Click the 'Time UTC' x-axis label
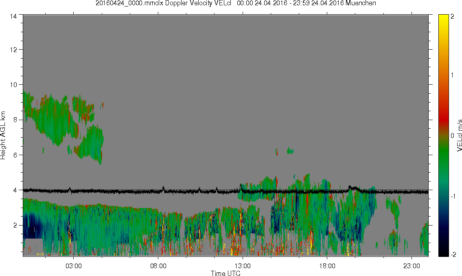The width and height of the screenshot is (462, 276). (226, 273)
